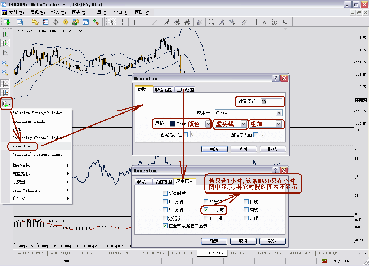The width and height of the screenshot is (369, 266).
Task: Select the cycle lines tool
Action: click(254, 22)
